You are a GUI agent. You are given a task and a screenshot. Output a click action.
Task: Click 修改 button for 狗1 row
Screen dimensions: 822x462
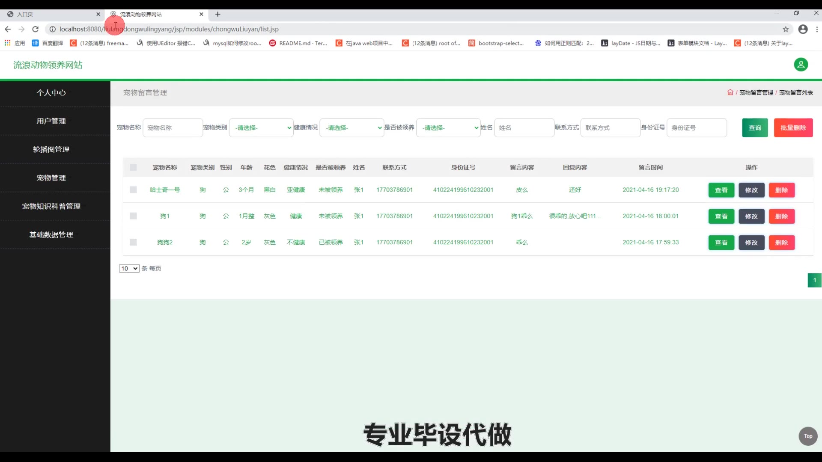[x=751, y=216]
